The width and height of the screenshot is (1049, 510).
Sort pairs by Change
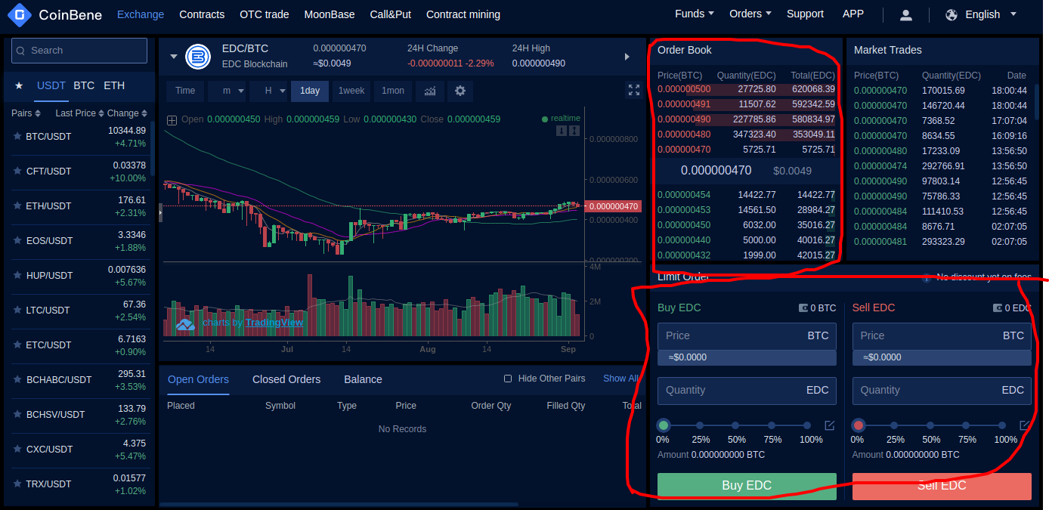(x=126, y=113)
